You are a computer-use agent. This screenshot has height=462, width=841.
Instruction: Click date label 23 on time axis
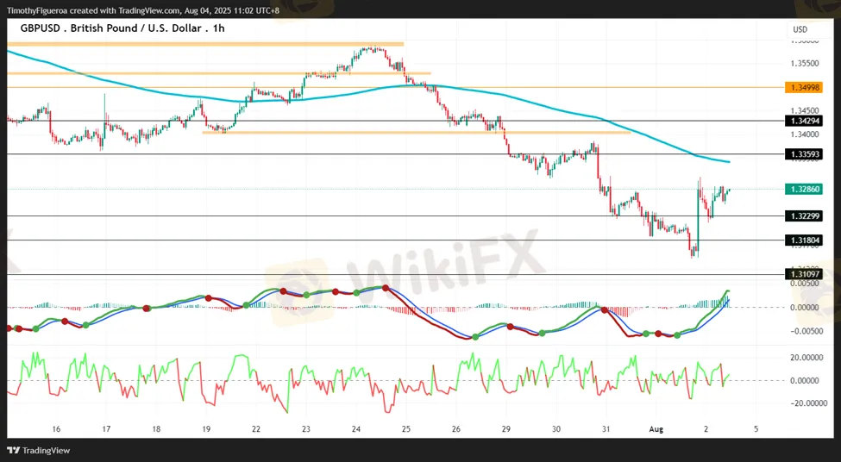[305, 429]
